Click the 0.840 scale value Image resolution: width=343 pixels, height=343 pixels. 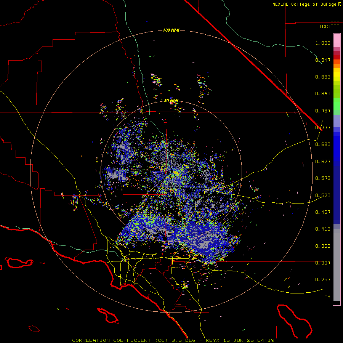323,94
